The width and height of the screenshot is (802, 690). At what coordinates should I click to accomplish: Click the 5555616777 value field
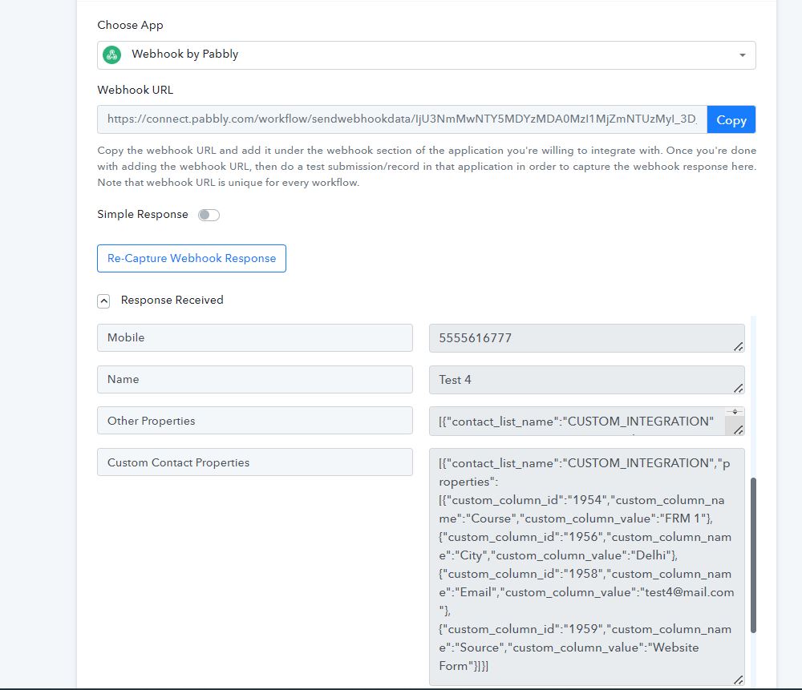tap(587, 338)
